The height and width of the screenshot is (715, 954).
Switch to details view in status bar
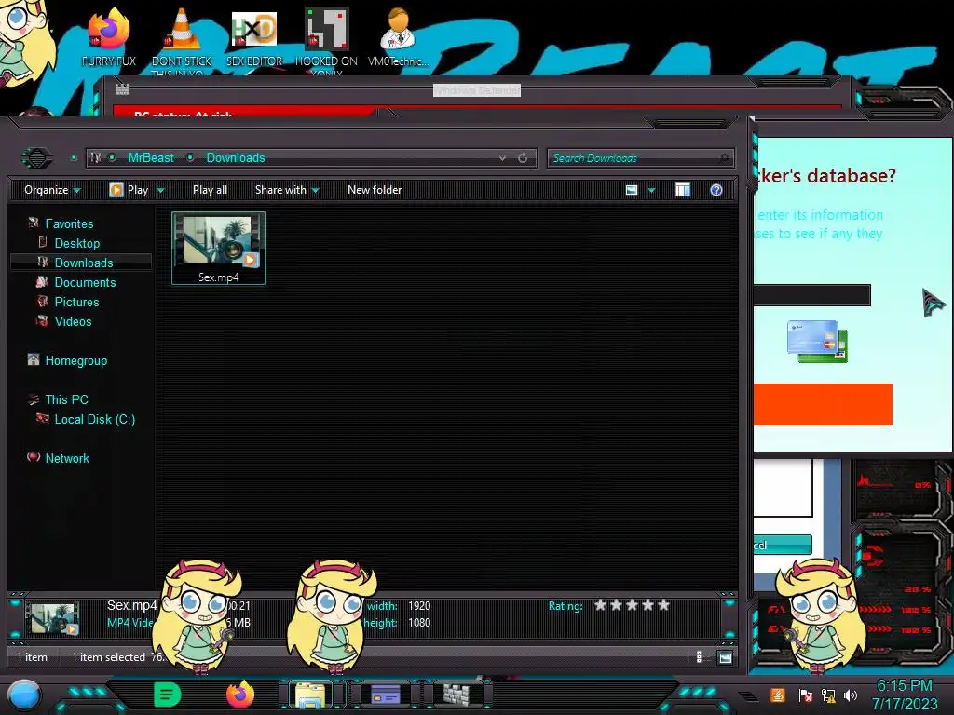tap(699, 656)
